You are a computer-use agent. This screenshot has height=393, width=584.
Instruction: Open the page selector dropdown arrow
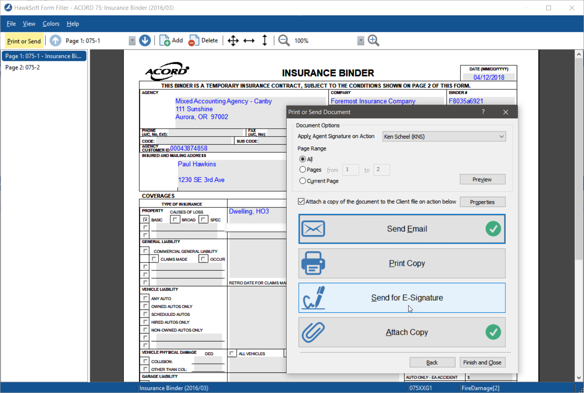click(132, 41)
